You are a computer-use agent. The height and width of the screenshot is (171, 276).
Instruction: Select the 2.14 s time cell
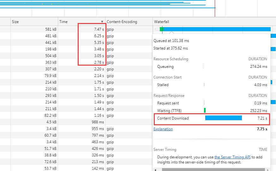[81, 76]
